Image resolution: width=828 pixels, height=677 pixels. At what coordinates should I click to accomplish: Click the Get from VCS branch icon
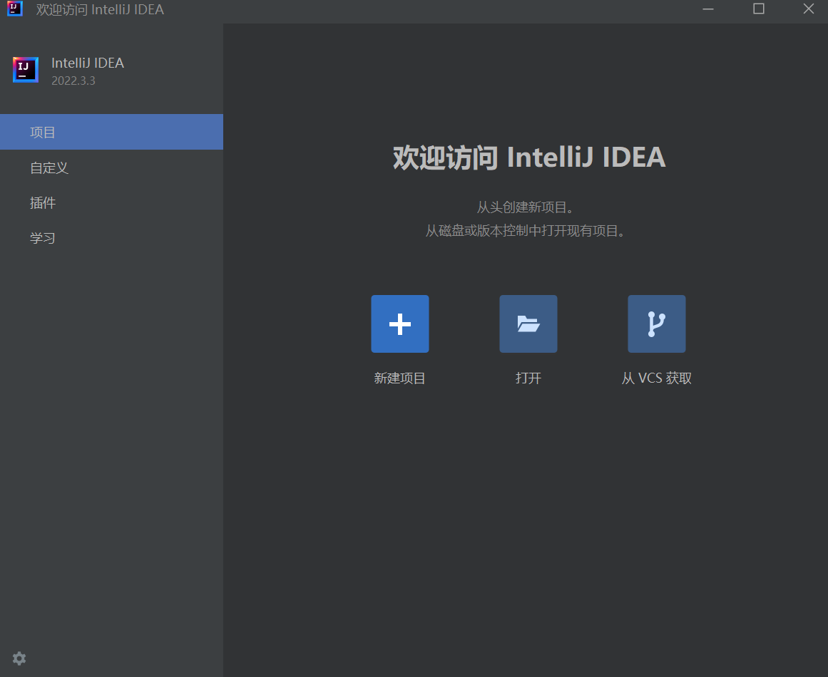click(656, 324)
